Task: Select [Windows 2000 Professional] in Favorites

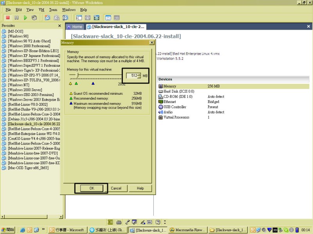Action: point(29,46)
